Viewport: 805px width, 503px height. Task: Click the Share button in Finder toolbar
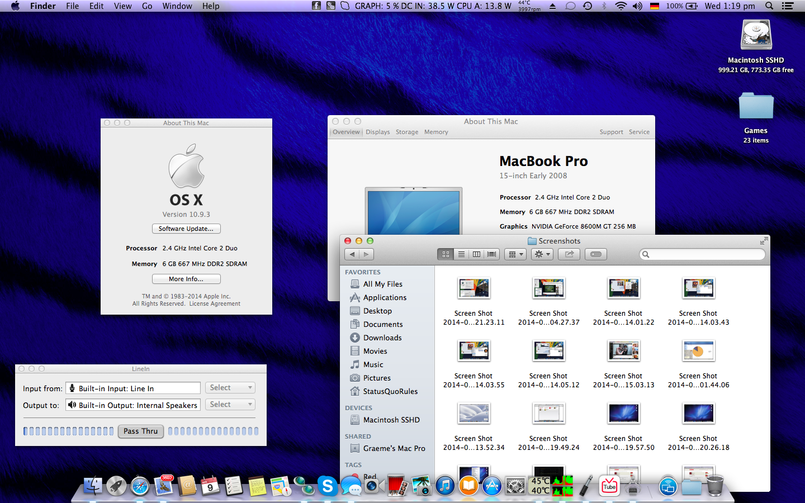click(x=569, y=254)
